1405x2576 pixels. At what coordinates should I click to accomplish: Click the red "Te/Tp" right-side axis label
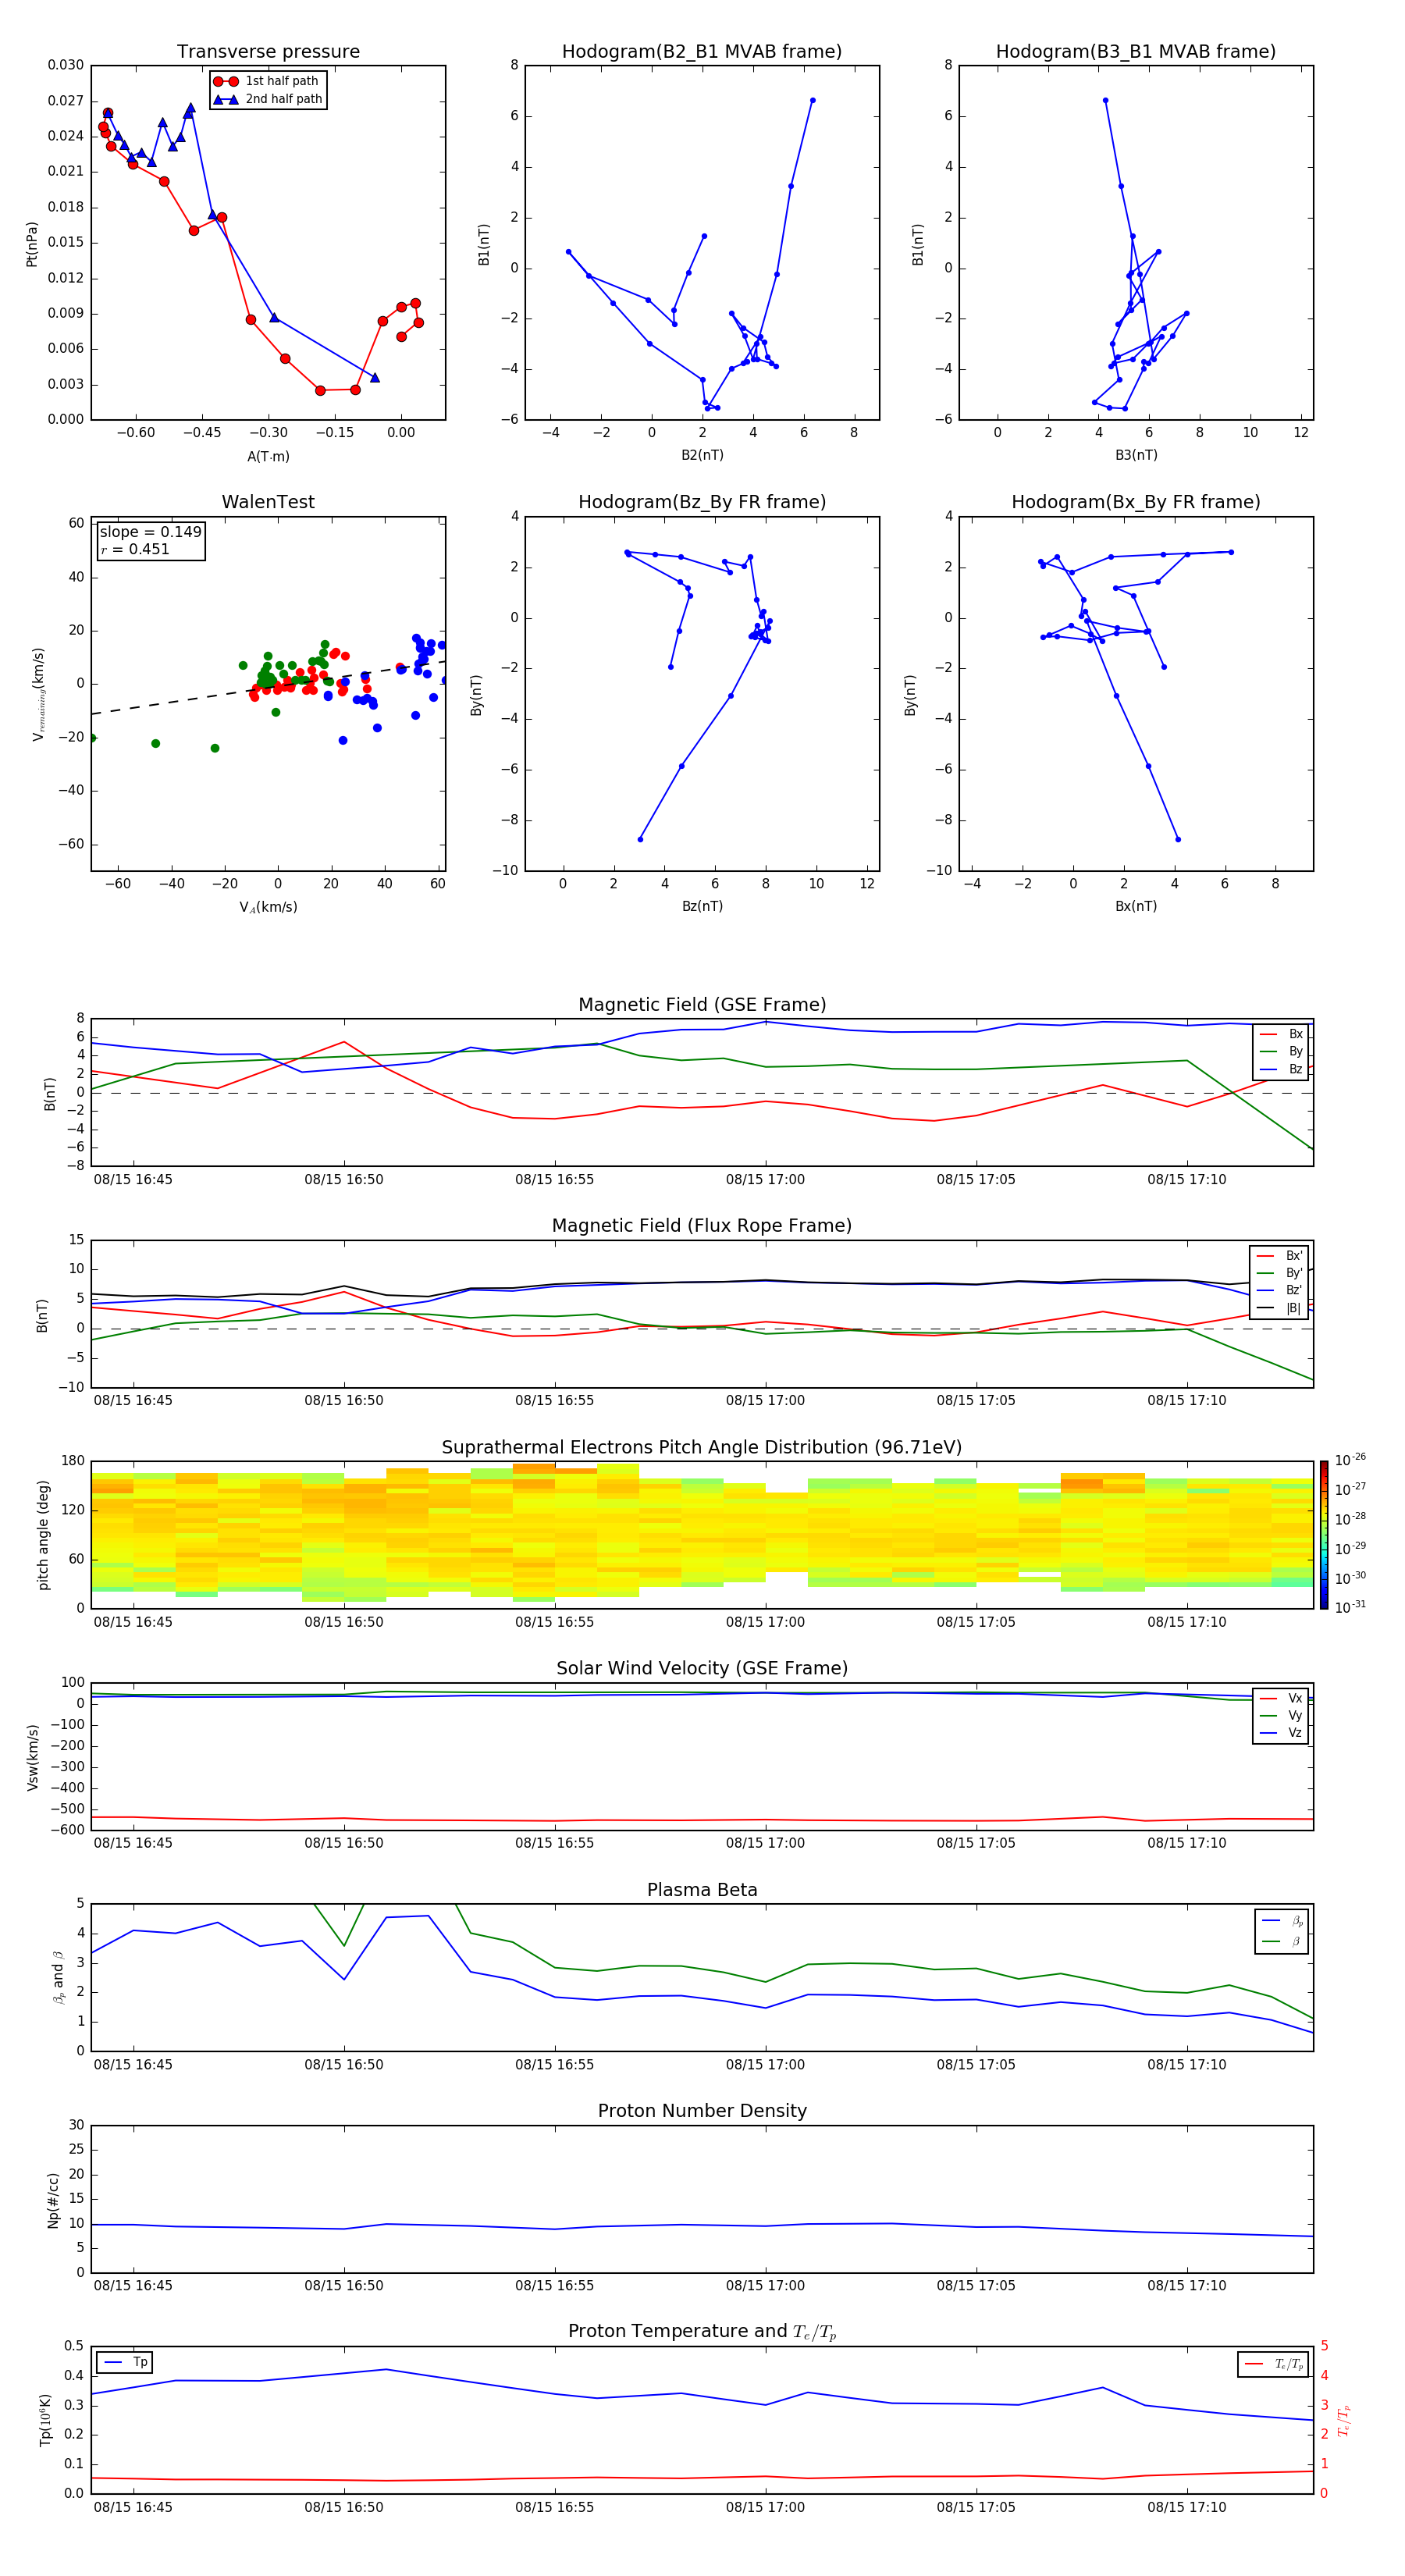point(1343,2420)
